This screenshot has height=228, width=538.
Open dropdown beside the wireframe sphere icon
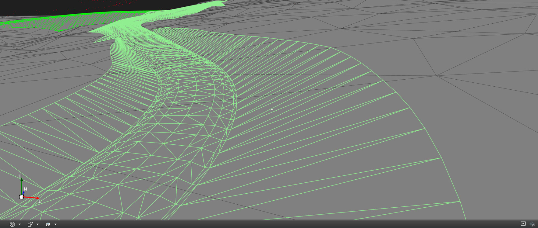[20, 224]
